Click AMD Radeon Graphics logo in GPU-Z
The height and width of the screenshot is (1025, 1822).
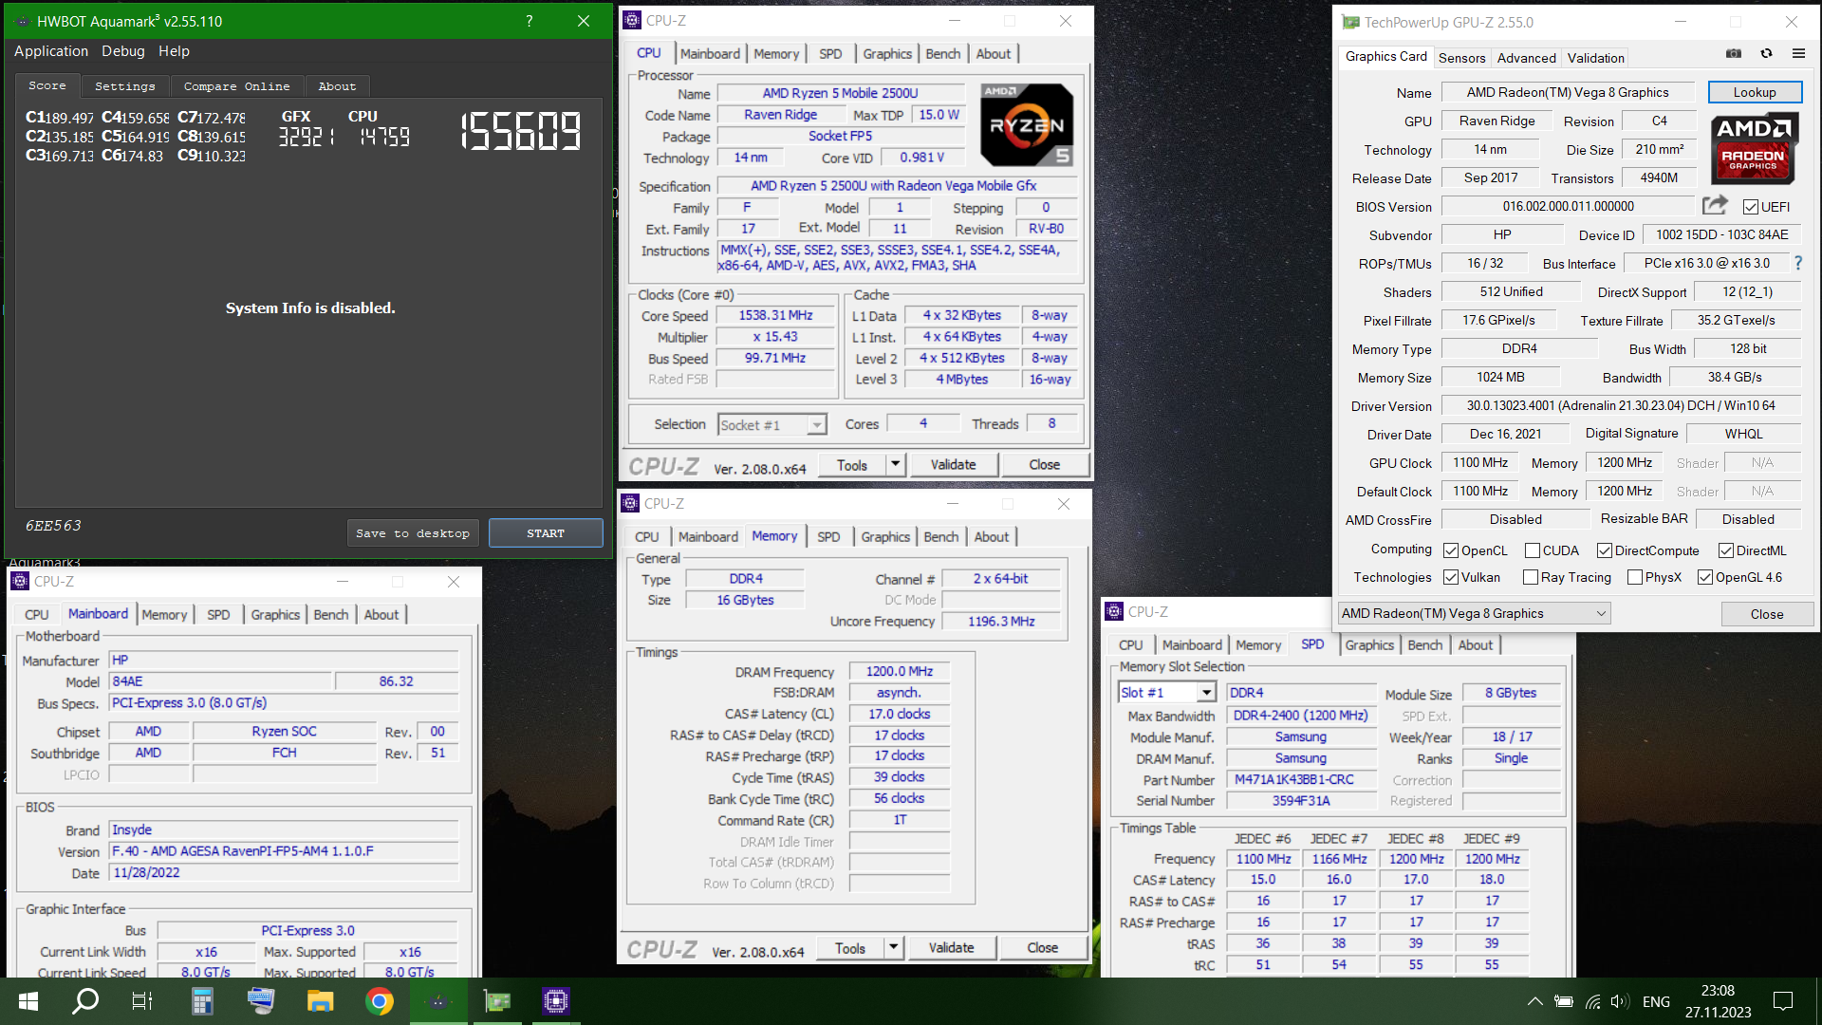pos(1753,149)
